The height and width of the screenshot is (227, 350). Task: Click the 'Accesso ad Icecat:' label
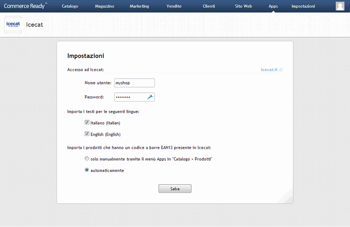tap(86, 69)
